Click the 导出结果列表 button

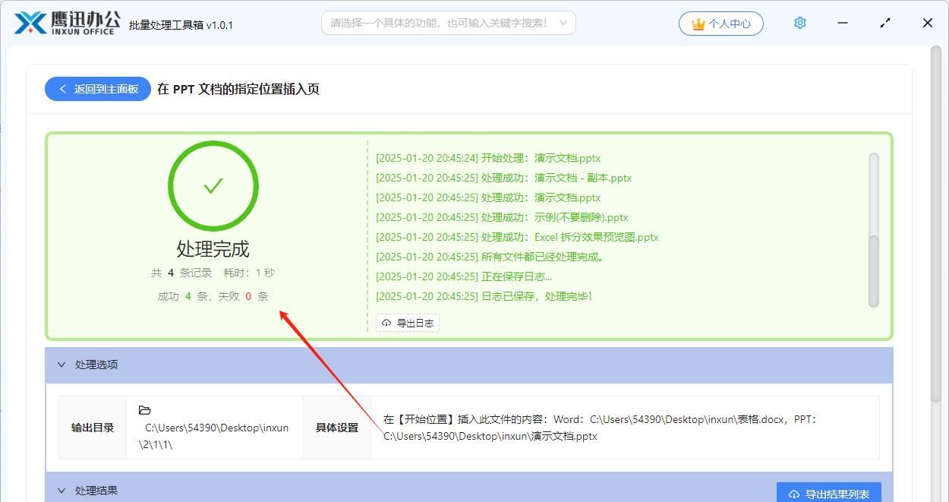(x=828, y=493)
